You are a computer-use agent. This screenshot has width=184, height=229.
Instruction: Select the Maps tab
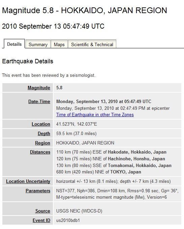[59, 44]
